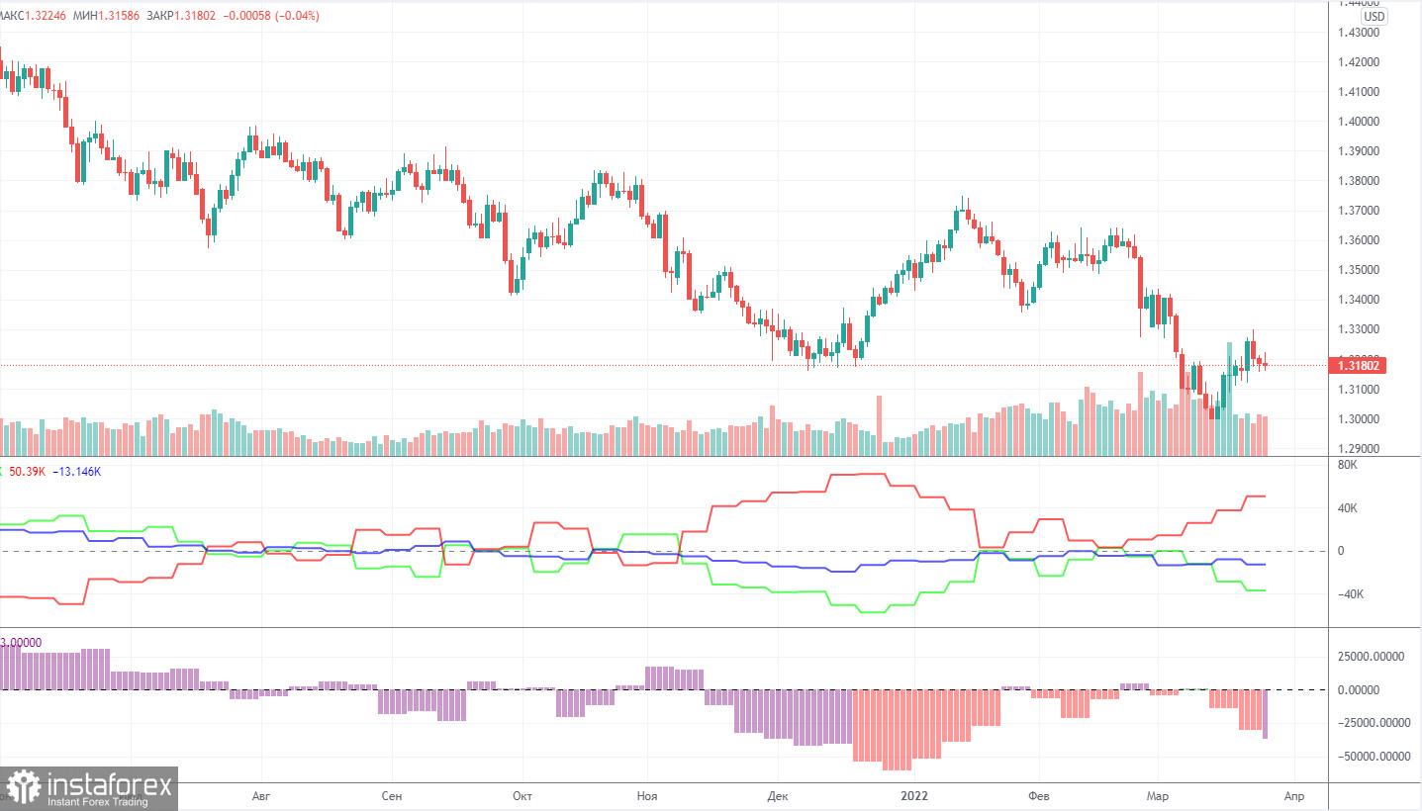Open the USD currency selector

coord(1374,17)
